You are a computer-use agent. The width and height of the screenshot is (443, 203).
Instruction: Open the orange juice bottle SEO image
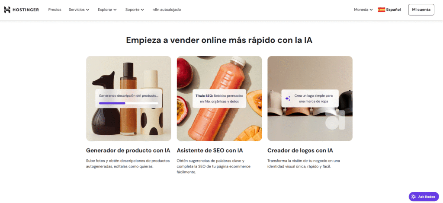point(219,98)
